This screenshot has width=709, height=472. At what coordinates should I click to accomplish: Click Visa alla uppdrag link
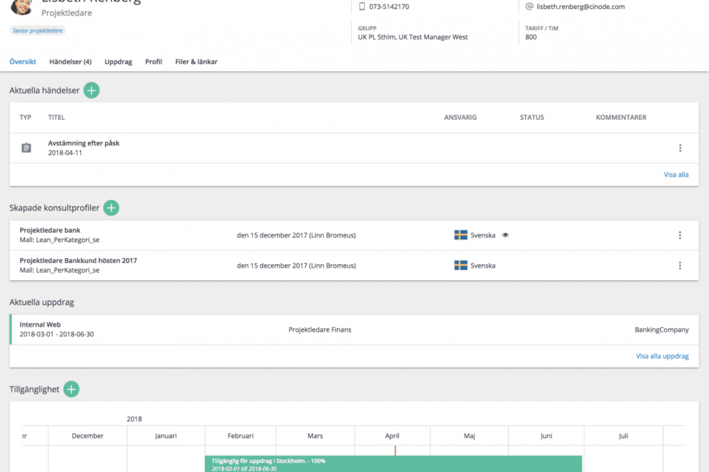662,356
